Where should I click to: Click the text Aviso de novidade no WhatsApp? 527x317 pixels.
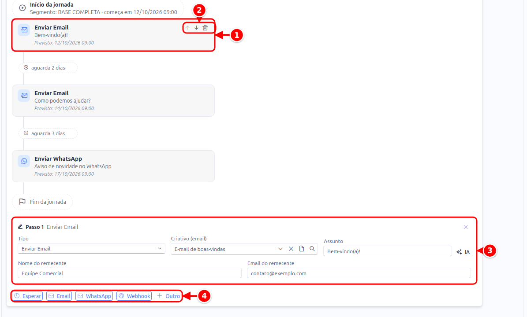73,166
